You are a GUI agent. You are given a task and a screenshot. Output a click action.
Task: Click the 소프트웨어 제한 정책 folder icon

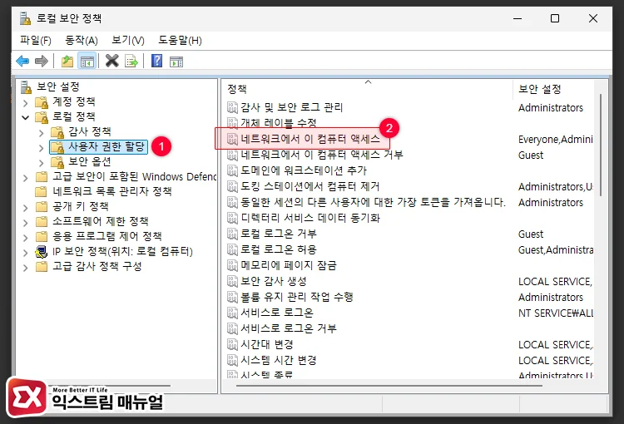42,221
